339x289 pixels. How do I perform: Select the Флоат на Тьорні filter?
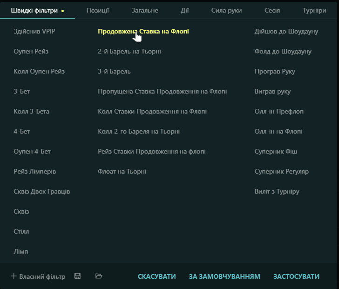tap(122, 172)
